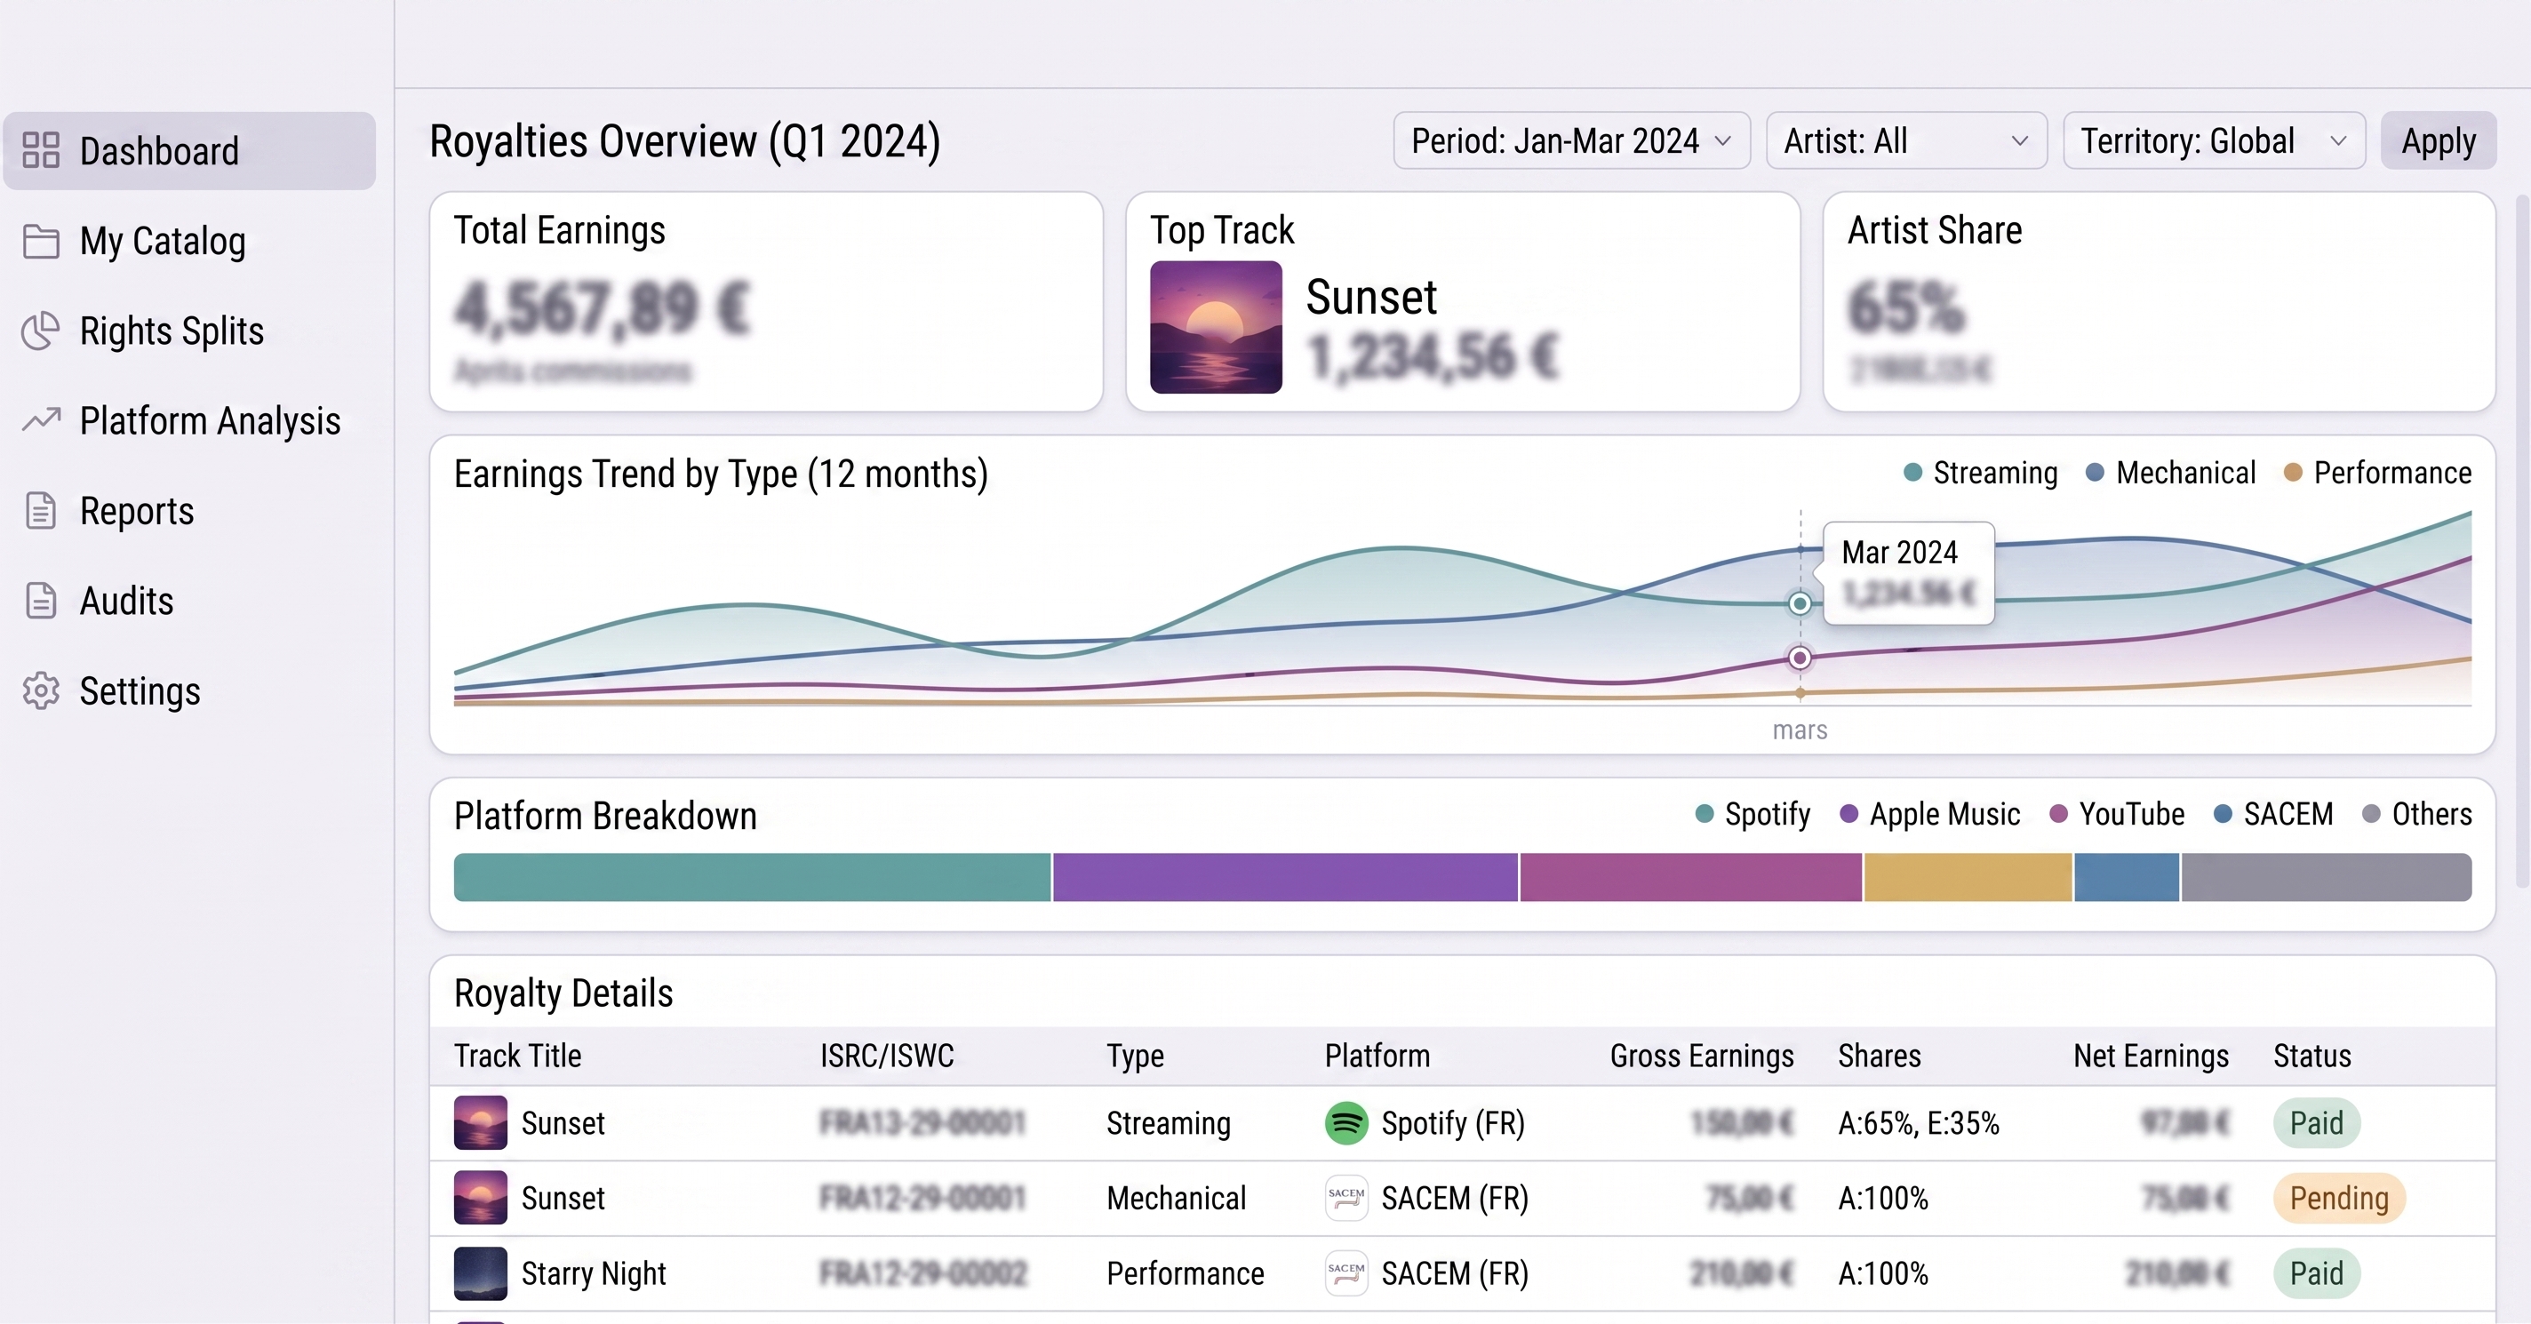Sort by Shares column header
Viewport: 2531px width, 1324px height.
(1880, 1056)
